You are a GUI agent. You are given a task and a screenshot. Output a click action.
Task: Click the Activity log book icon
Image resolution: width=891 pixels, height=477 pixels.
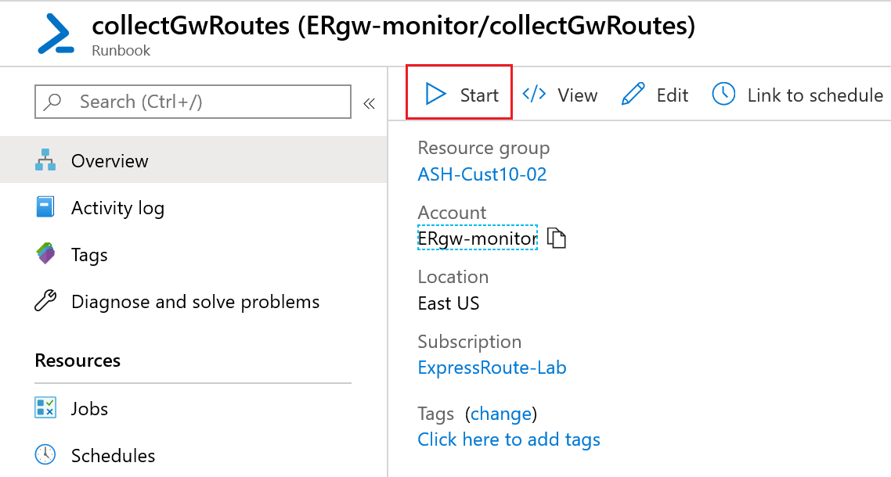click(45, 207)
